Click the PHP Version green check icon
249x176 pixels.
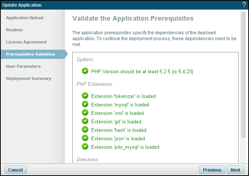point(85,71)
